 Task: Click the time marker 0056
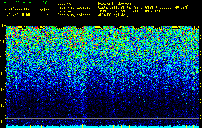(118, 28)
